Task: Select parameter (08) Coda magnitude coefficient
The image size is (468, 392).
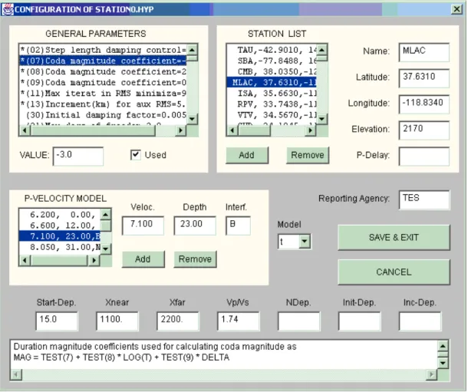Action: (x=103, y=72)
